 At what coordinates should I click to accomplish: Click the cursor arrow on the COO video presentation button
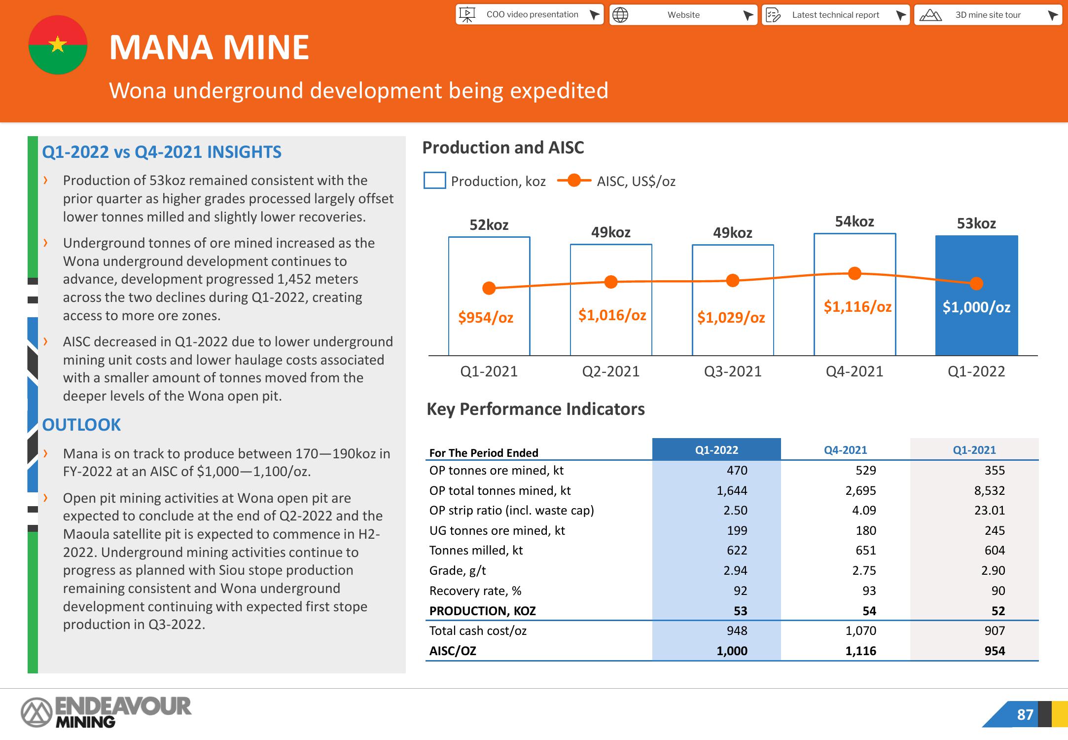[595, 15]
